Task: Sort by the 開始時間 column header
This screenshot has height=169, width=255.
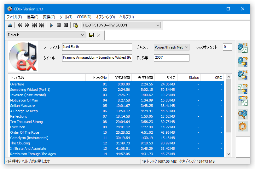Action: tap(120, 78)
